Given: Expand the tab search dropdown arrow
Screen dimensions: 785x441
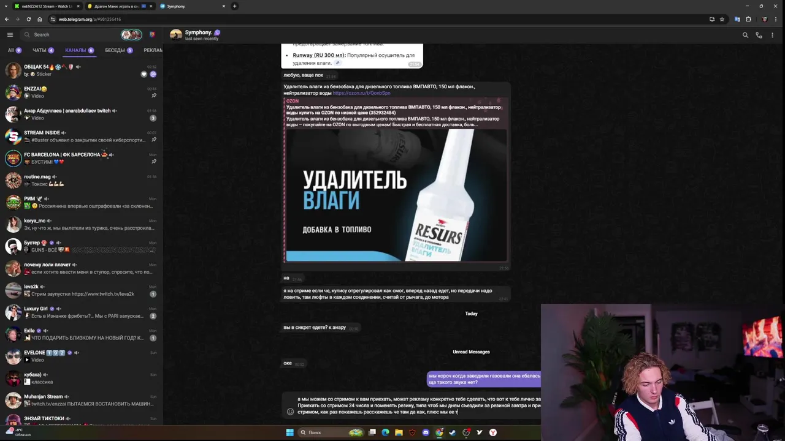Looking at the screenshot, I should 6,6.
